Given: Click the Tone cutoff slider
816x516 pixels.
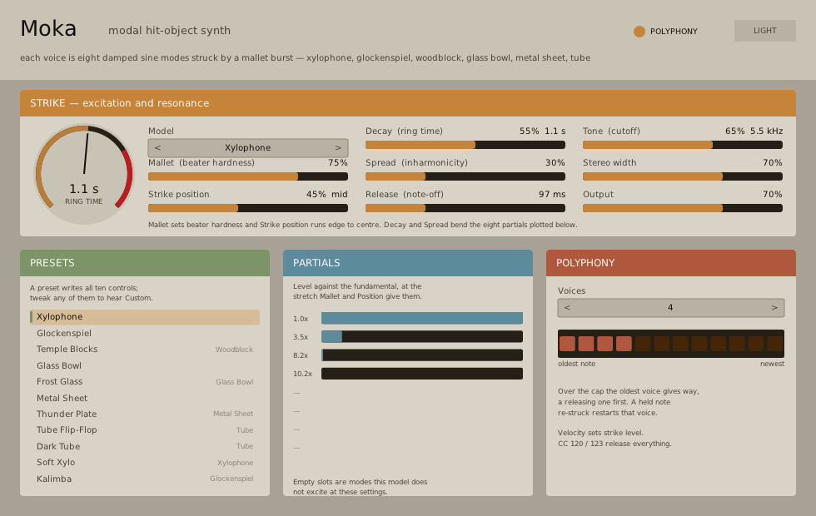Looking at the screenshot, I should click(682, 145).
